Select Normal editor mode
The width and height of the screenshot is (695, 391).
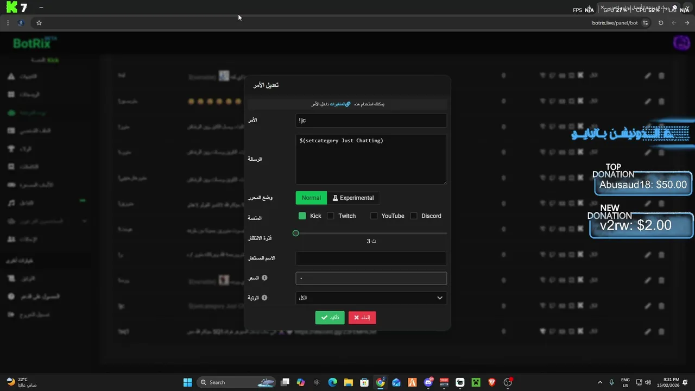pyautogui.click(x=311, y=198)
